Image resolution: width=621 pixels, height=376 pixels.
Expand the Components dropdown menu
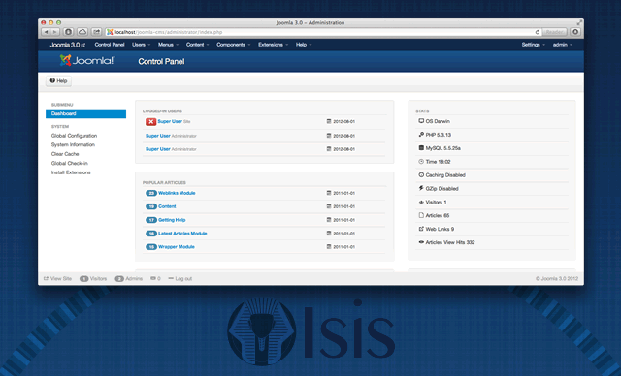pos(233,45)
